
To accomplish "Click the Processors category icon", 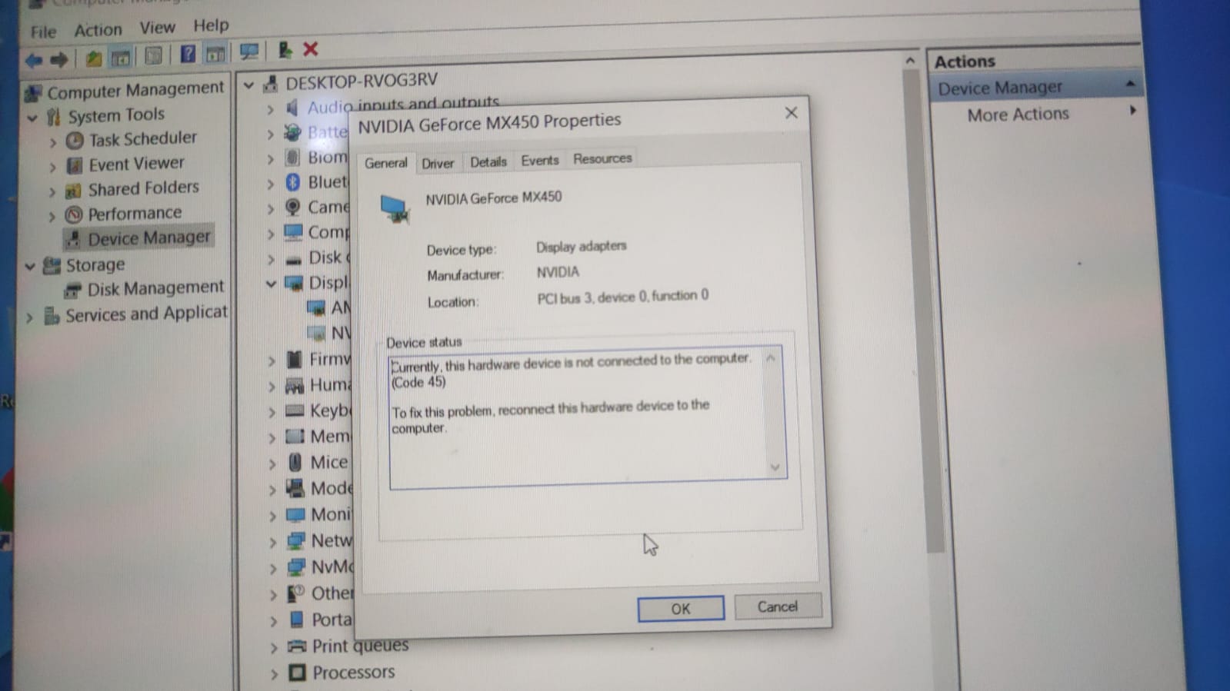I will coord(297,673).
